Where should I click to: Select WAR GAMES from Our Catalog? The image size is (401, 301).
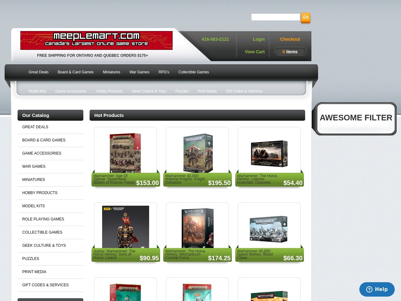(x=34, y=166)
